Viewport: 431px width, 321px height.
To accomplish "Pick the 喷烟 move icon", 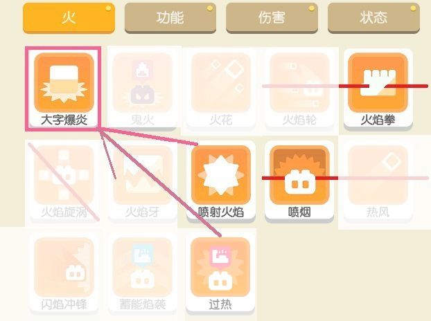I will tap(299, 175).
